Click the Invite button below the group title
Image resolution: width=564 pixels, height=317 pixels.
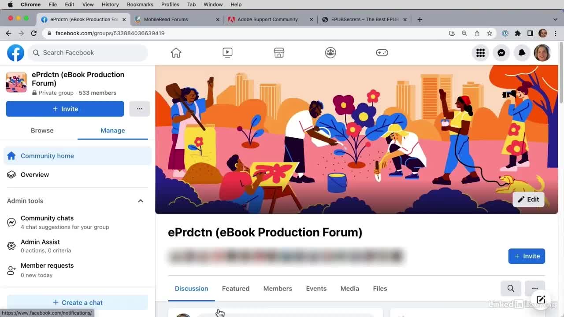(x=527, y=256)
